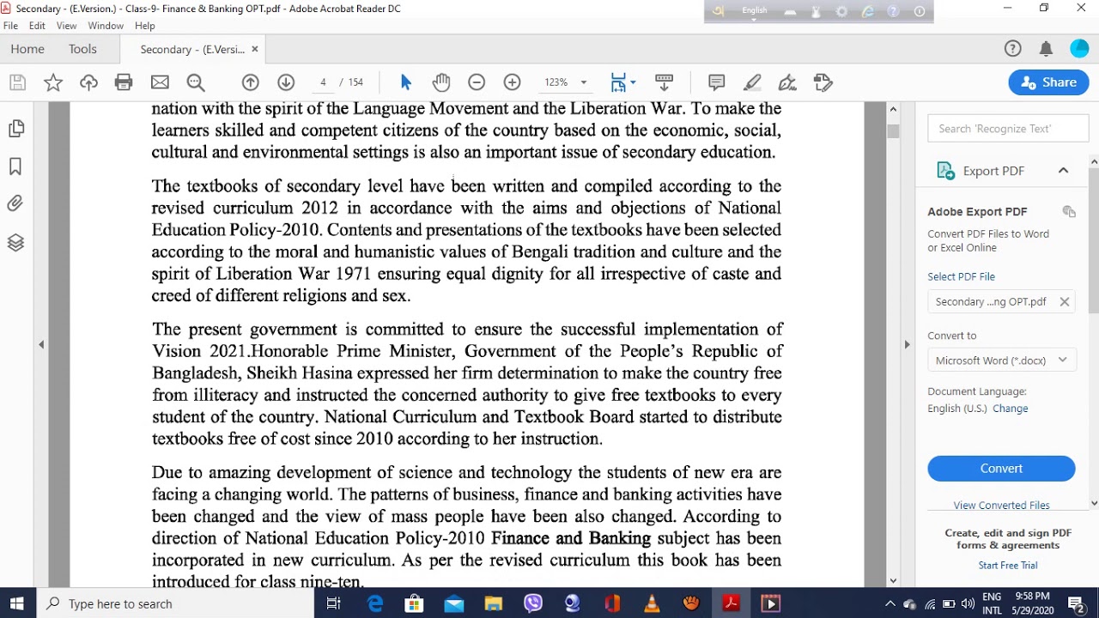Open the Bookmarks side panel

coord(15,167)
